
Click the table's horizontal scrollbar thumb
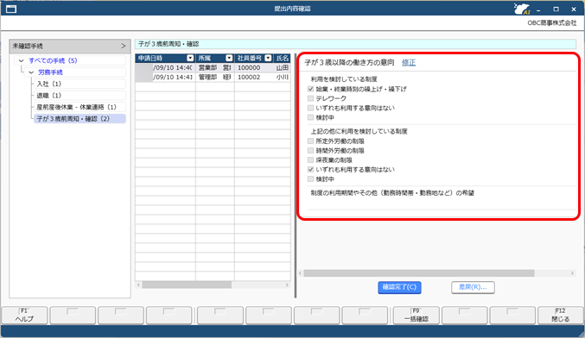pyautogui.click(x=187, y=285)
